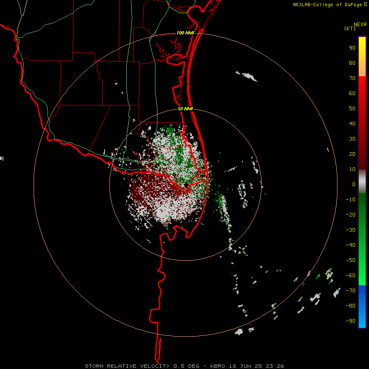Click the [KT] units label
Image resolution: width=369 pixels, height=369 pixels.
point(350,28)
